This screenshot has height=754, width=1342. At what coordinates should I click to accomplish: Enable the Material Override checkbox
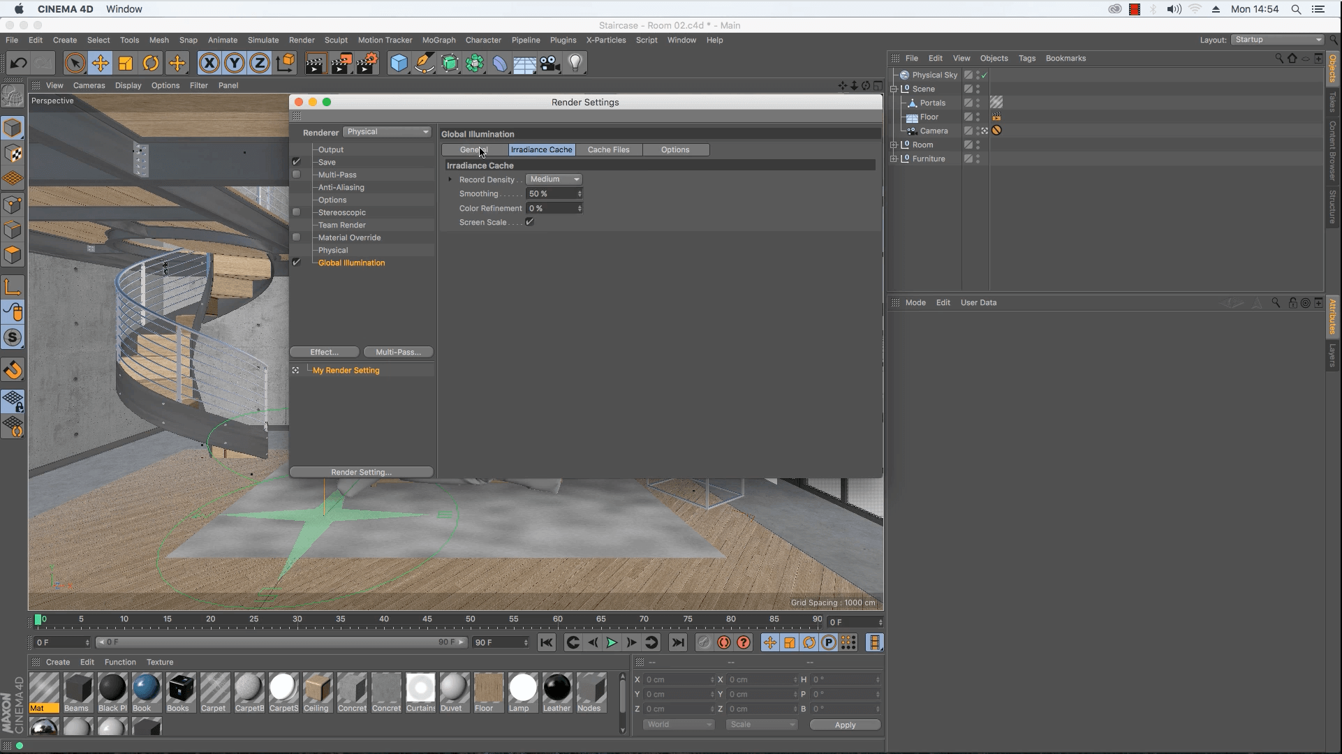[297, 237]
